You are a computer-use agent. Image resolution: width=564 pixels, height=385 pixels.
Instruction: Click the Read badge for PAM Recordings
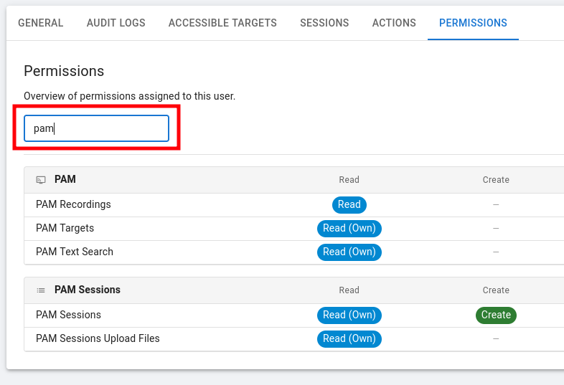(349, 204)
